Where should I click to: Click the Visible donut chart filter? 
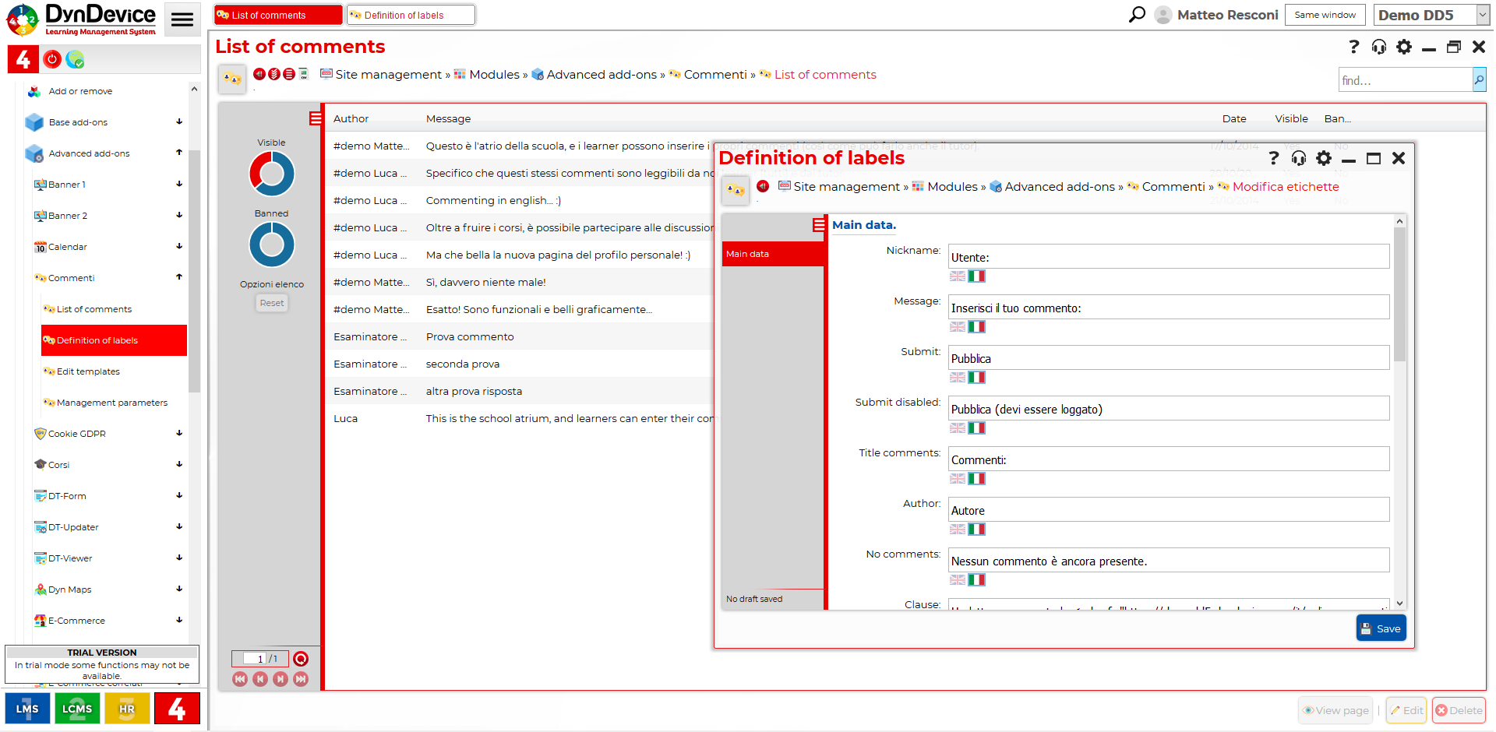pyautogui.click(x=271, y=173)
